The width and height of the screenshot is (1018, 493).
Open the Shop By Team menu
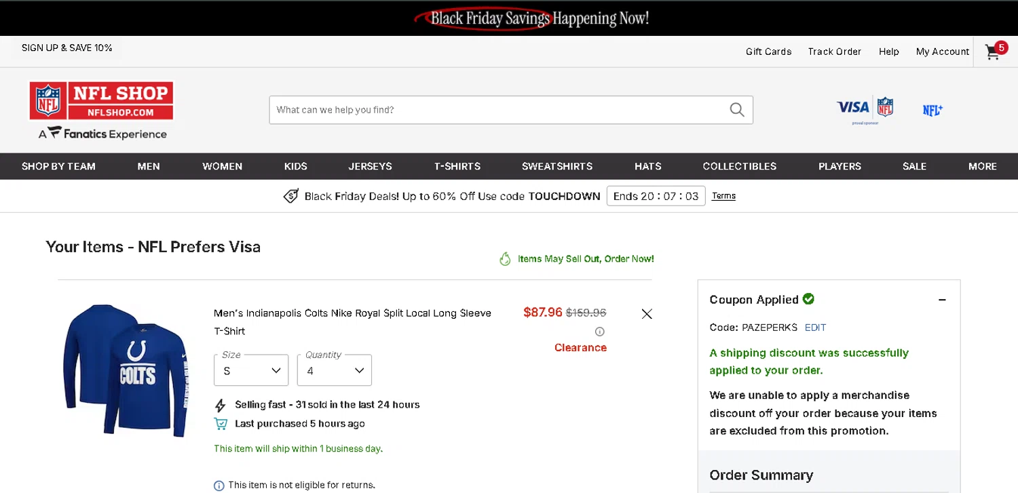(x=58, y=166)
